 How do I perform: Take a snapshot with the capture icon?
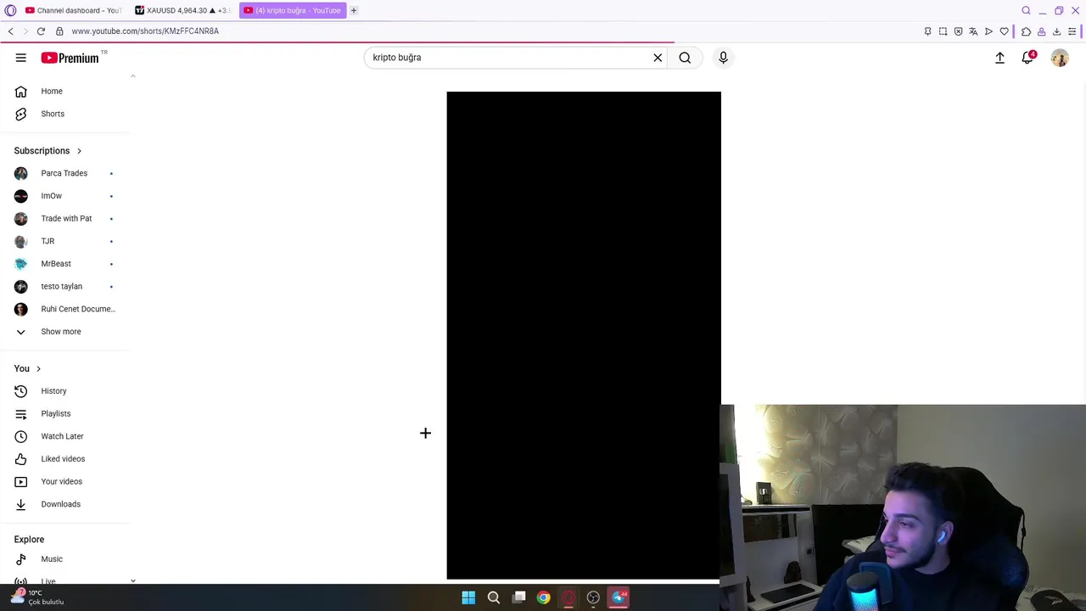pyautogui.click(x=943, y=31)
